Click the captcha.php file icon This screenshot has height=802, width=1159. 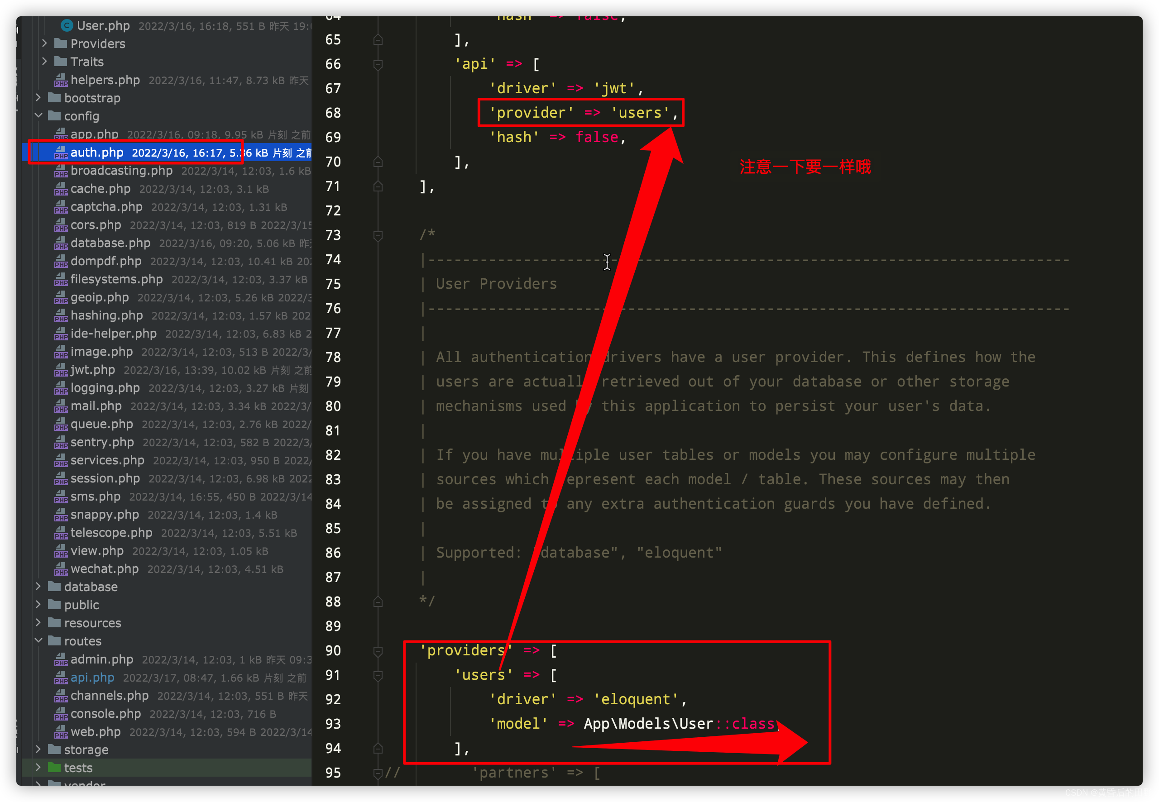61,206
